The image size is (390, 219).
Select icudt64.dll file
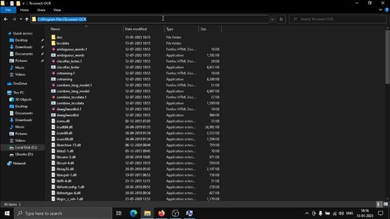(65, 127)
